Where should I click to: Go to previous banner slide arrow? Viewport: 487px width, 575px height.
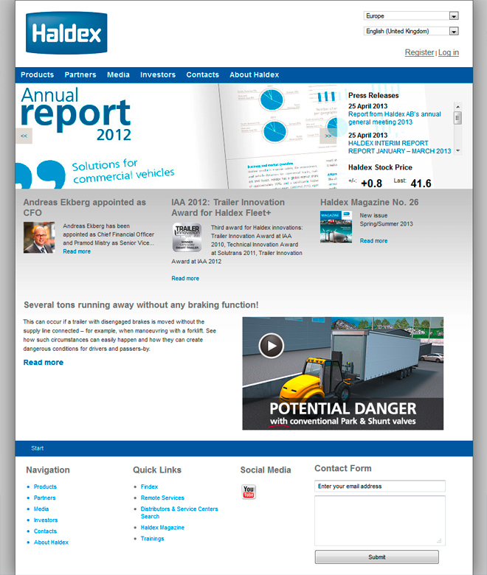point(24,136)
